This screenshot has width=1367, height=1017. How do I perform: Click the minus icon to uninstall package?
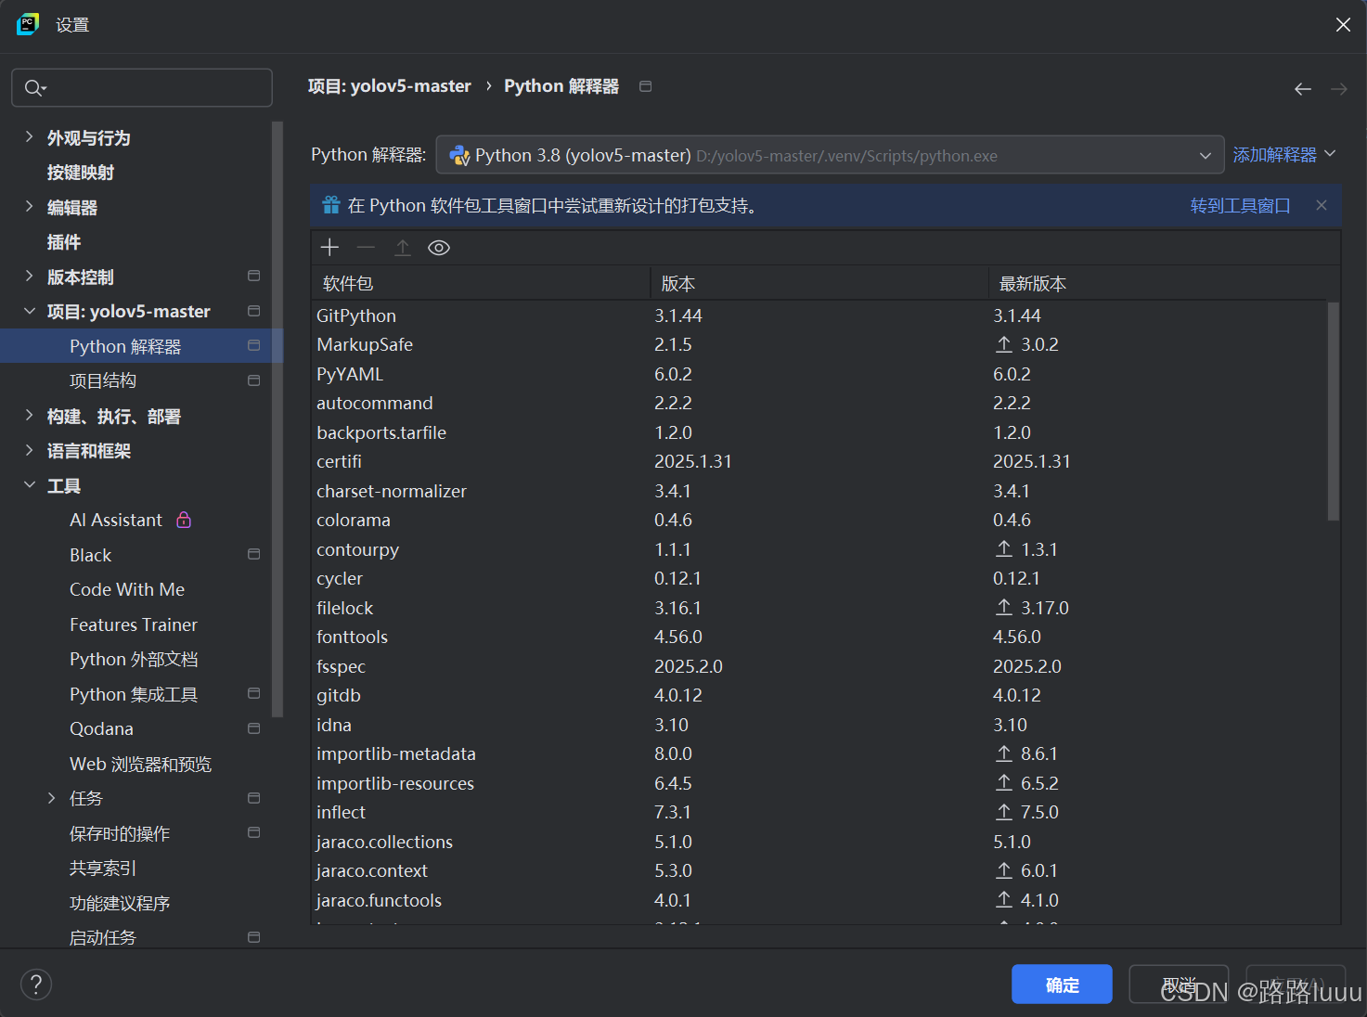(366, 248)
